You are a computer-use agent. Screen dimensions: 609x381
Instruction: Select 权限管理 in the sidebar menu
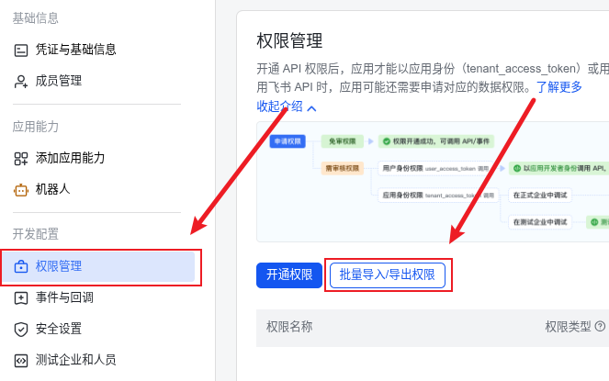click(99, 266)
